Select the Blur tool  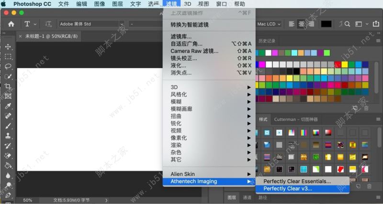(8, 175)
